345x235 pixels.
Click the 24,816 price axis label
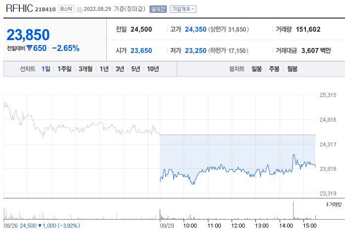point(328,120)
